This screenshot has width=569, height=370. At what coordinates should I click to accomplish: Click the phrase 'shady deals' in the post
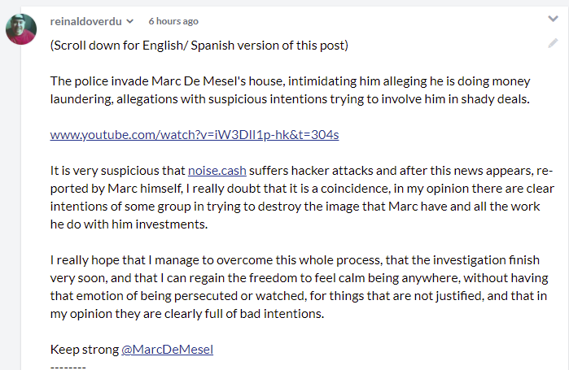[x=496, y=99]
